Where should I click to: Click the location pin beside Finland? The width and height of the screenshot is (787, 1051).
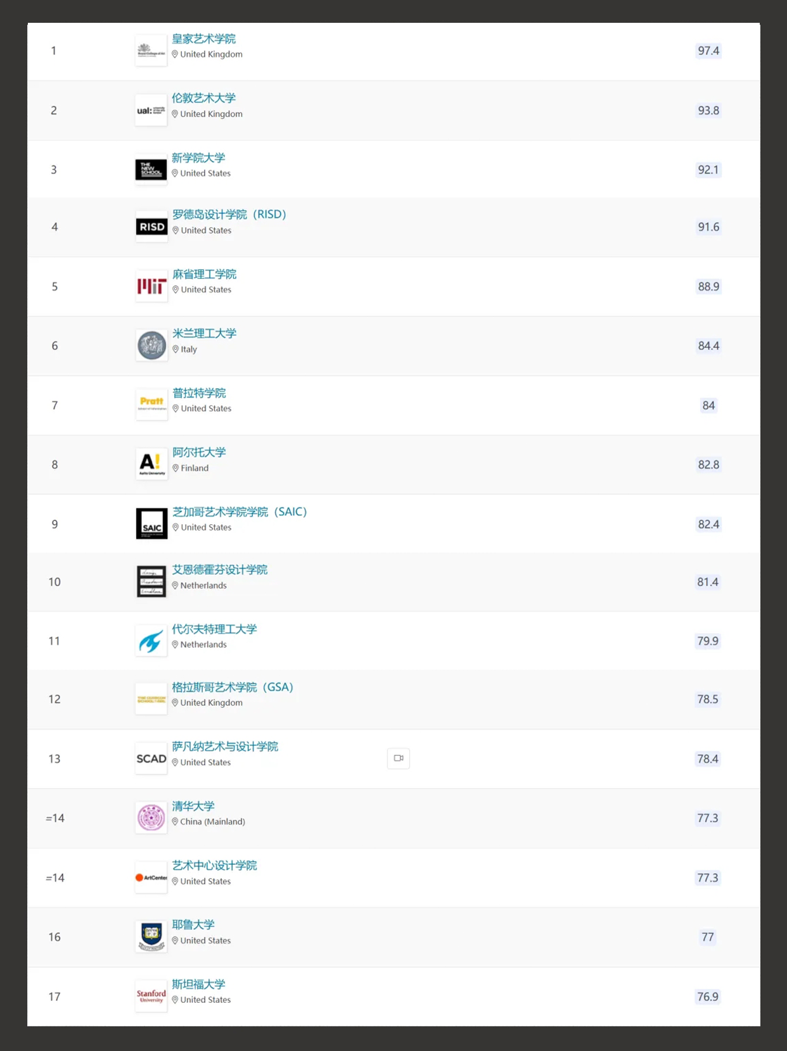tap(176, 469)
